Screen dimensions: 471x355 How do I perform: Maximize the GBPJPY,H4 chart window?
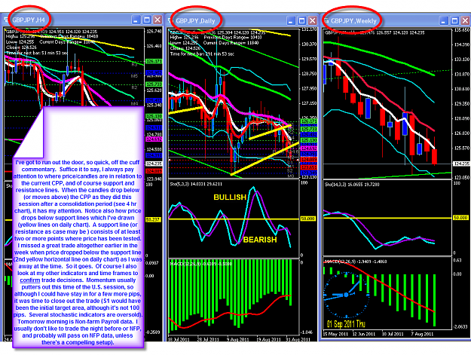click(147, 20)
